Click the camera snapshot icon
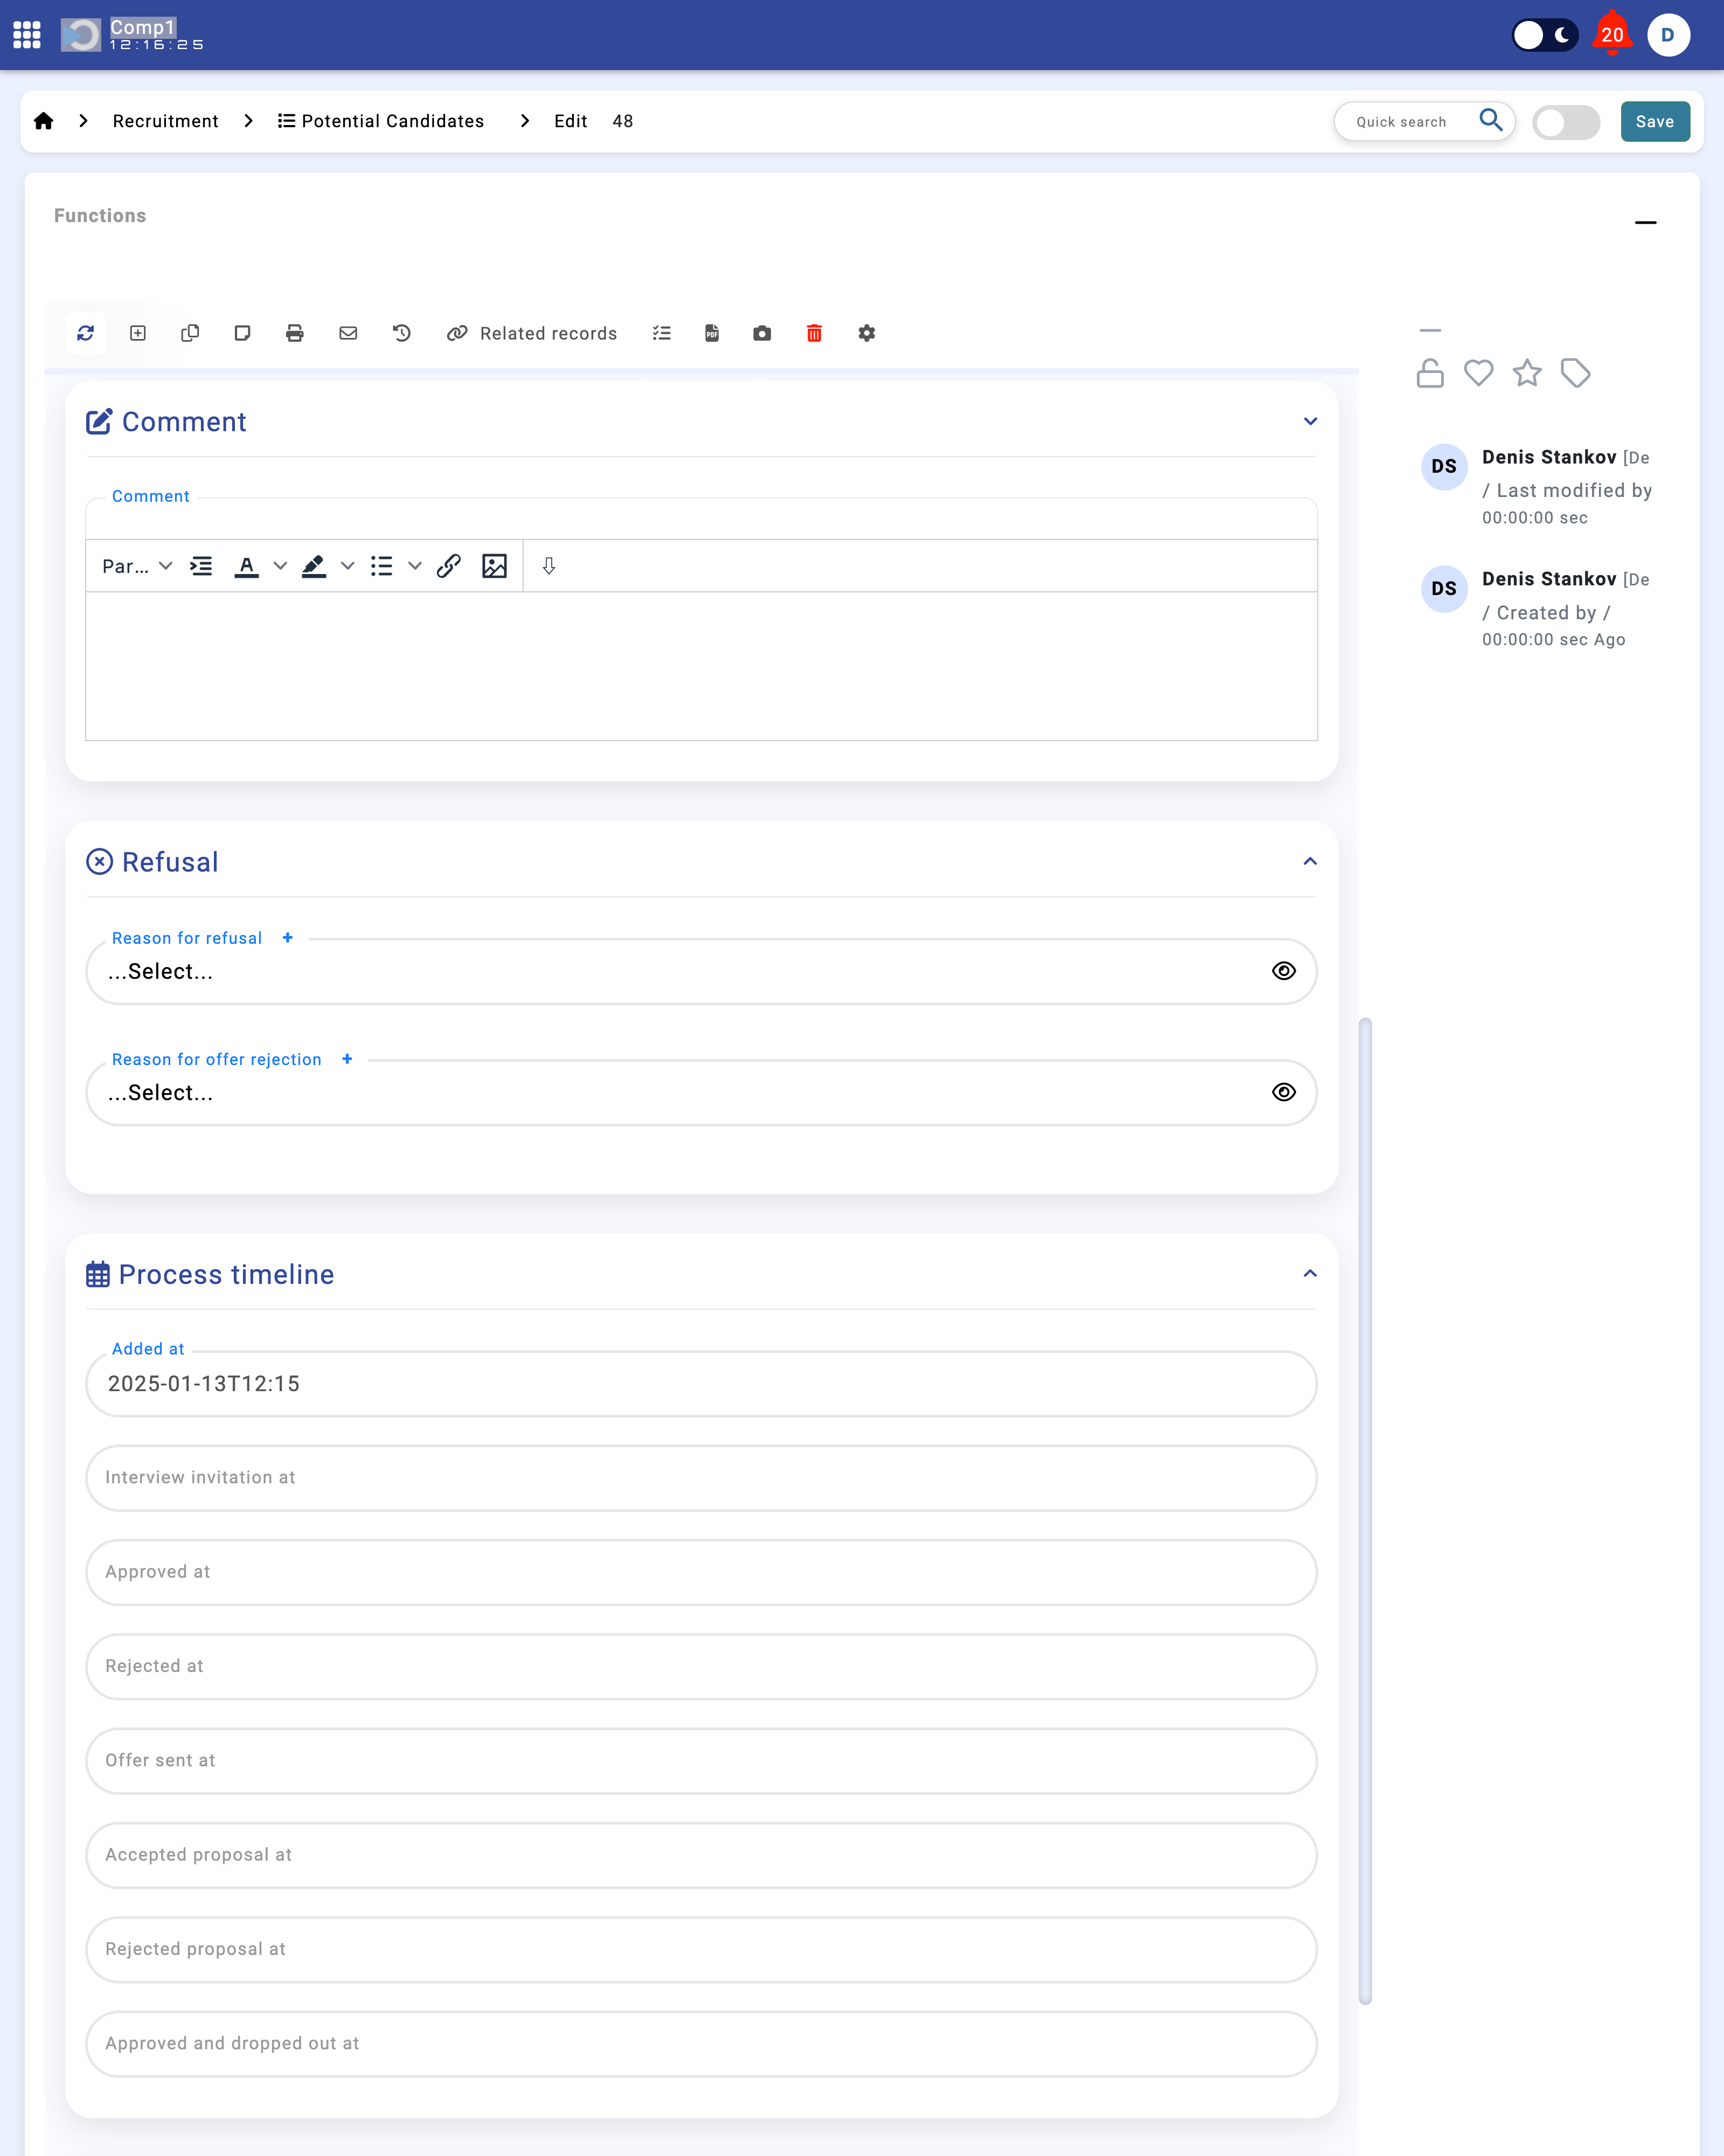Image resolution: width=1724 pixels, height=2156 pixels. tap(762, 333)
